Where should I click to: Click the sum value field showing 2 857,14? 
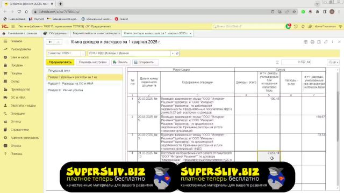pos(296,62)
